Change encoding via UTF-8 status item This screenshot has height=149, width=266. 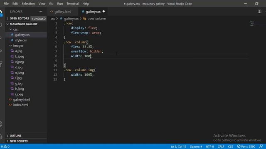pos(210,147)
